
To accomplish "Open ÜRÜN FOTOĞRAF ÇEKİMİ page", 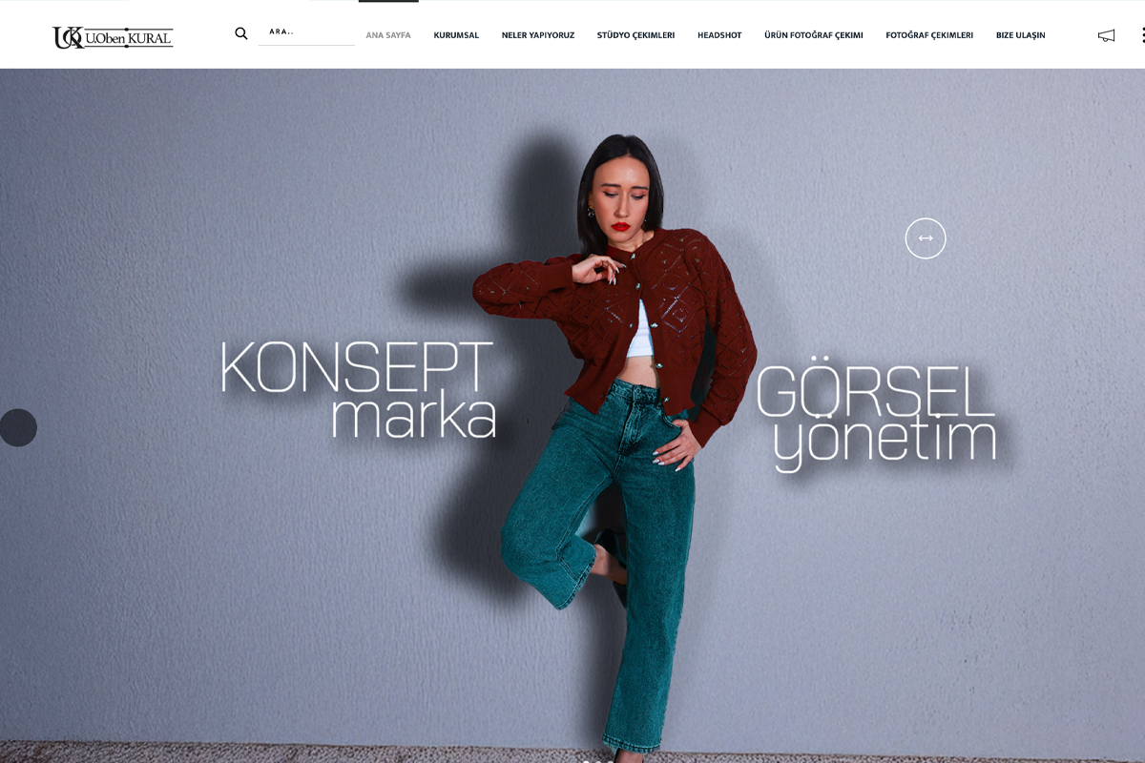I will pos(814,35).
